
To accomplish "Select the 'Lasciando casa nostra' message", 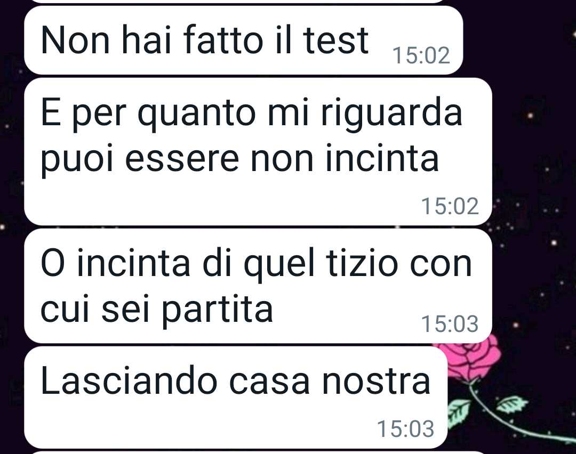I will click(x=236, y=398).
